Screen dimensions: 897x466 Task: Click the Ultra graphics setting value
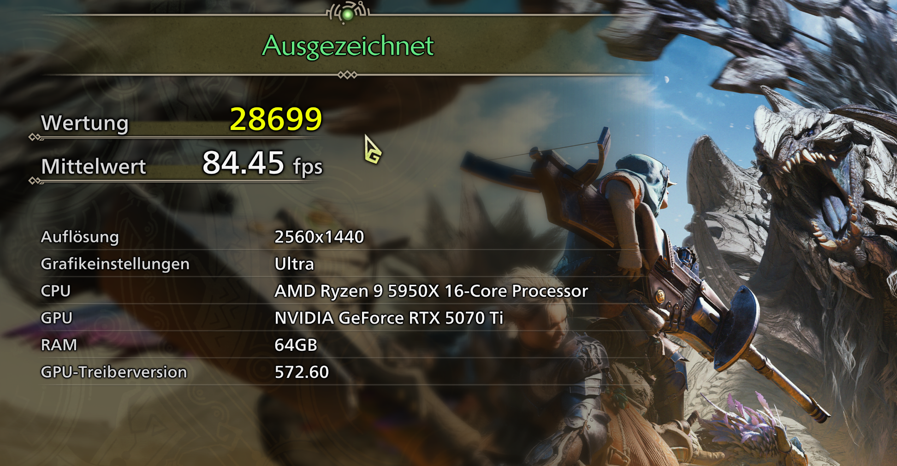tap(294, 264)
